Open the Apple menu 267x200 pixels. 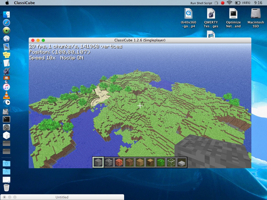[7, 3]
